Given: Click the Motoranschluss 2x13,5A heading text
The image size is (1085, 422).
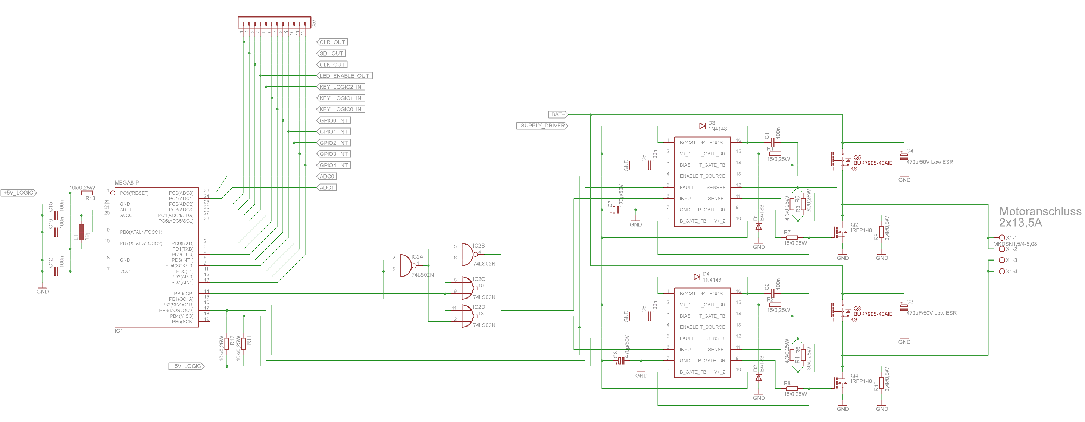Looking at the screenshot, I should [x=1040, y=217].
